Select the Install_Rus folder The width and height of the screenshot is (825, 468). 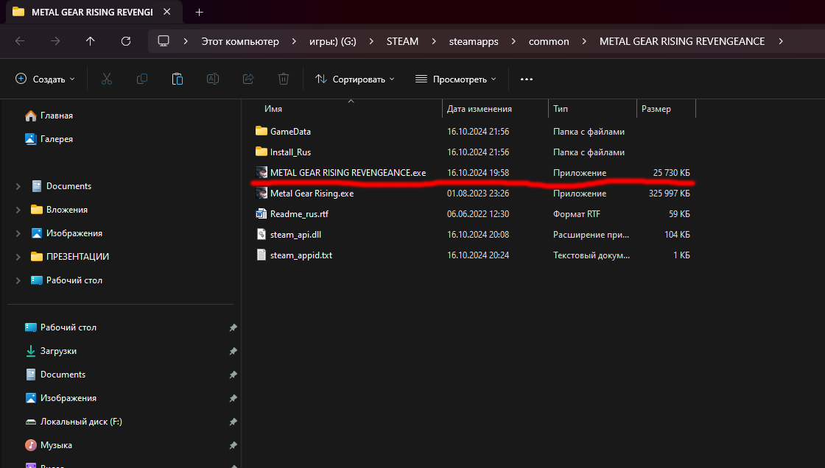(290, 152)
